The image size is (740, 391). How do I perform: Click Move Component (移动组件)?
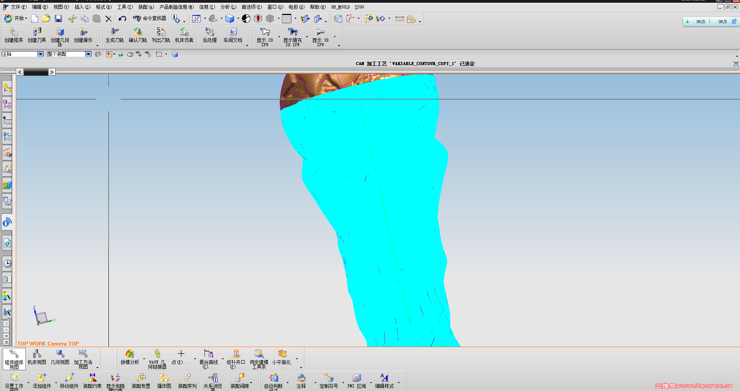(x=69, y=381)
